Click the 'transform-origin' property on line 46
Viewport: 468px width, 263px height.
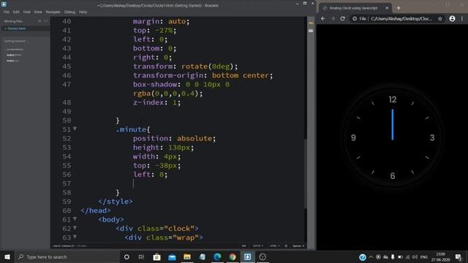click(x=168, y=75)
